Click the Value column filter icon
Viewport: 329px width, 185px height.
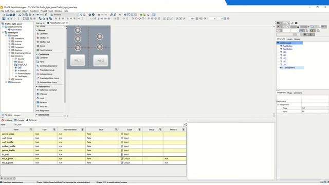pos(116,129)
